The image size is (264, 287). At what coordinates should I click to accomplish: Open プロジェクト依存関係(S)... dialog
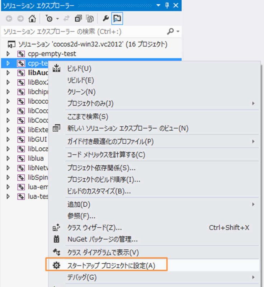point(154,168)
